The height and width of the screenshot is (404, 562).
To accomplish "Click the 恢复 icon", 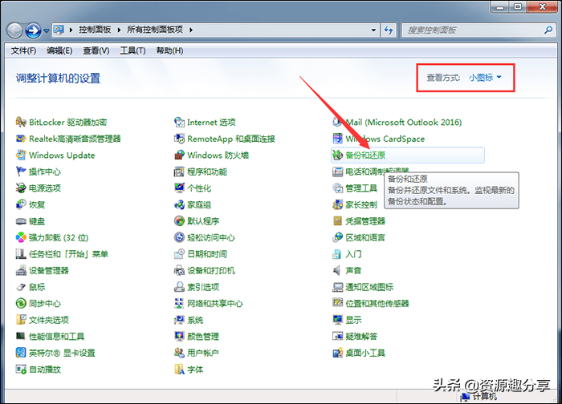I will (21, 204).
